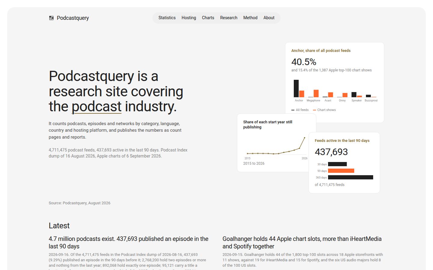Click the Podcastquery logo icon
Screen dimensions: 433x270
point(51,18)
